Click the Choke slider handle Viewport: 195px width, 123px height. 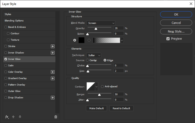point(87,66)
